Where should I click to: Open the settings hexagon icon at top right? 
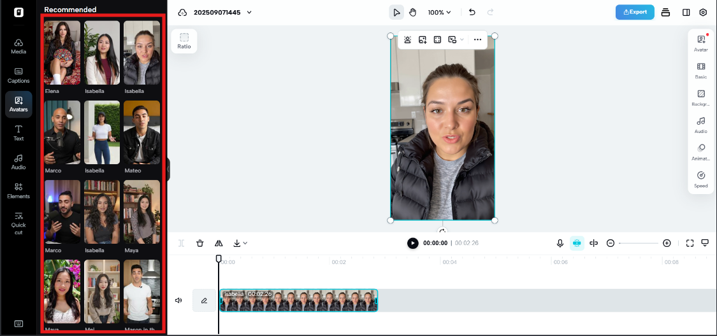pos(703,12)
